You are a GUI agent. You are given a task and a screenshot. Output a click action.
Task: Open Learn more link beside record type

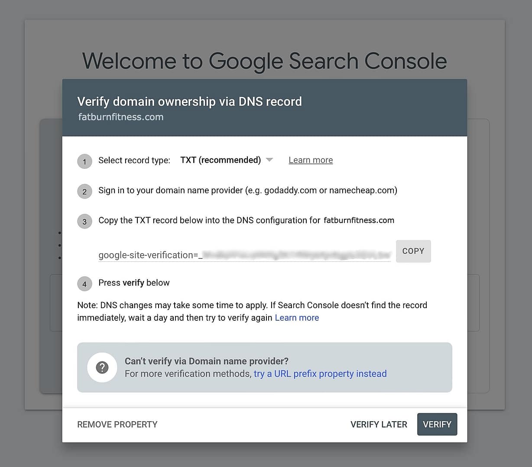(311, 160)
